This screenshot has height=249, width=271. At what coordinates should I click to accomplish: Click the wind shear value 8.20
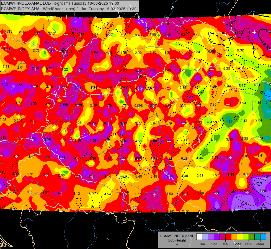(225, 33)
